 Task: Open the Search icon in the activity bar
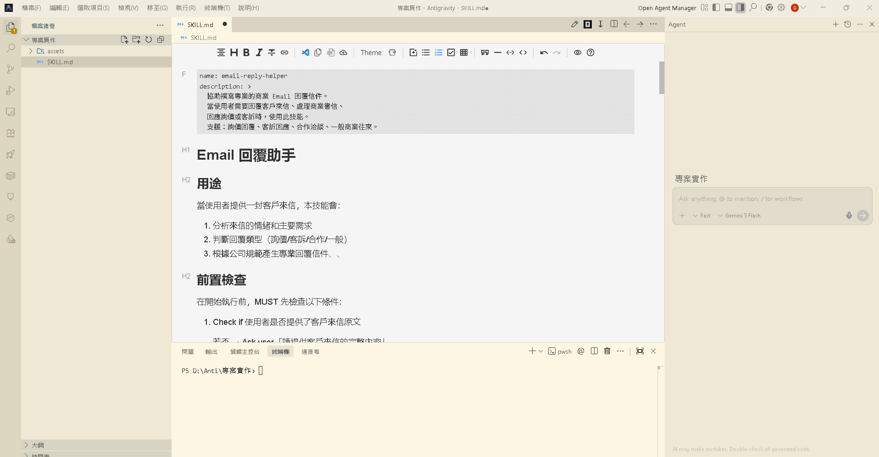coord(11,48)
